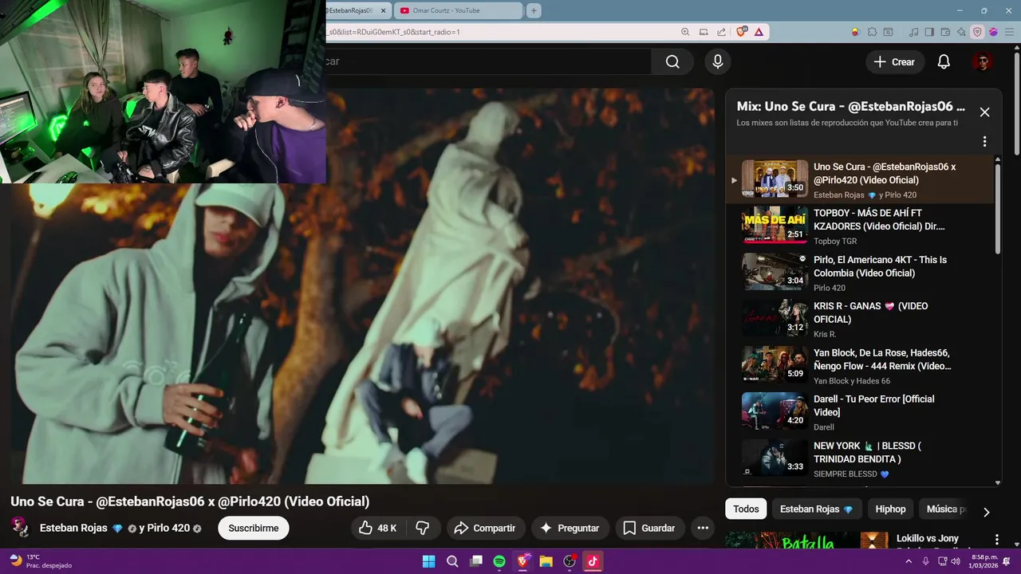
Task: Switch to Omar Courtz - YouTube tab
Action: pos(458,10)
